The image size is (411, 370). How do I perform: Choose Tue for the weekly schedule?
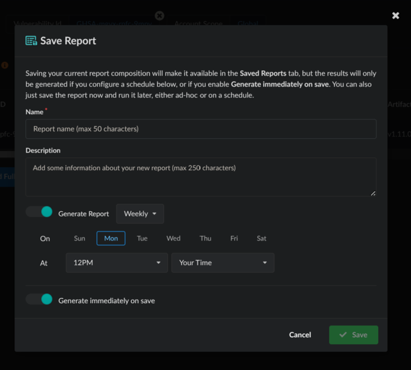142,239
